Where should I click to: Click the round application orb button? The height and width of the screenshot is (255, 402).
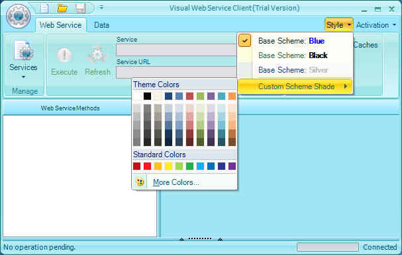18,17
